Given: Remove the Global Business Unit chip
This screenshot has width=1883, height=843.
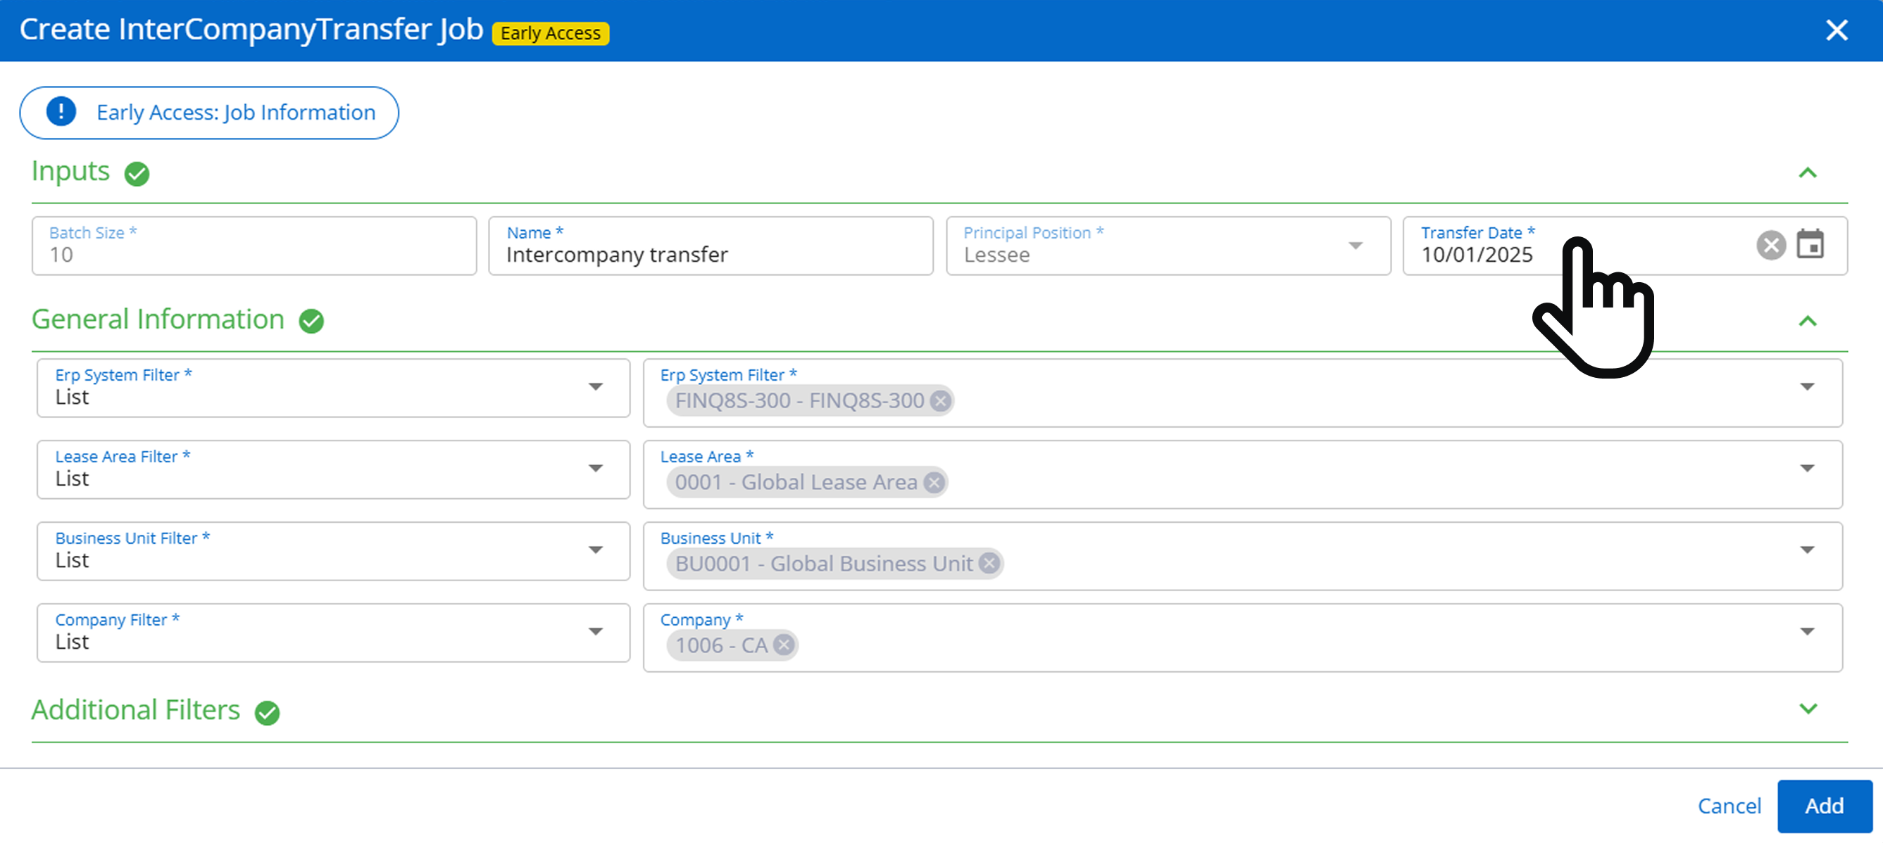Looking at the screenshot, I should coord(989,563).
